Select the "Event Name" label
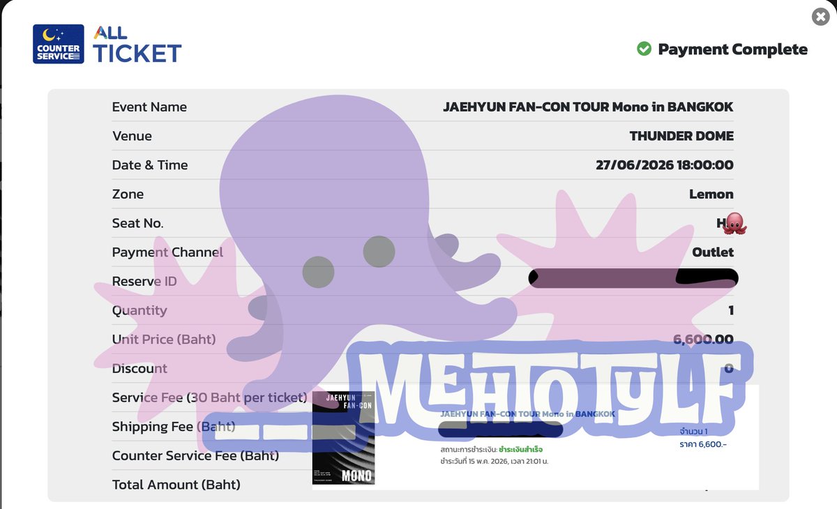The height and width of the screenshot is (509, 837). point(149,107)
